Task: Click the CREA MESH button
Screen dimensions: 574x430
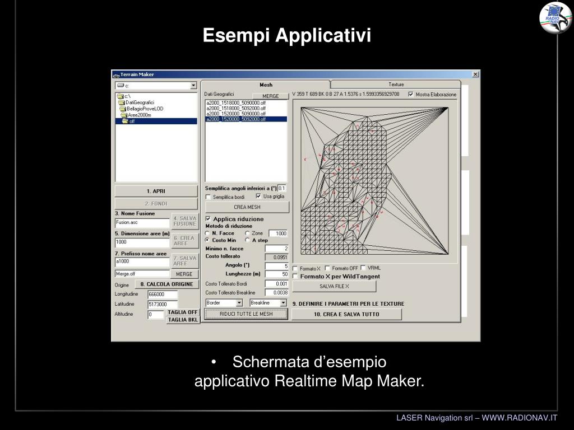Action: coord(247,207)
